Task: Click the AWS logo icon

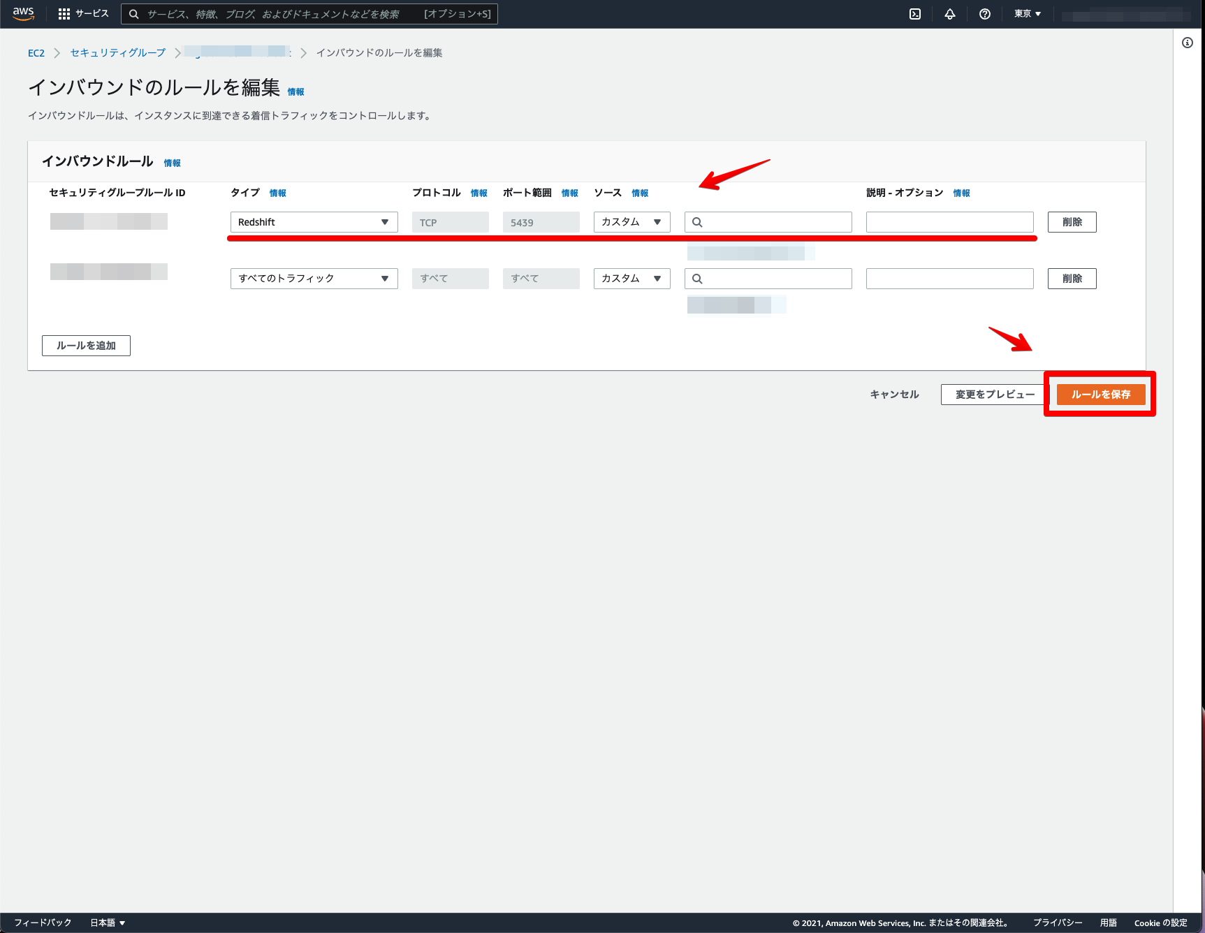Action: [x=22, y=13]
